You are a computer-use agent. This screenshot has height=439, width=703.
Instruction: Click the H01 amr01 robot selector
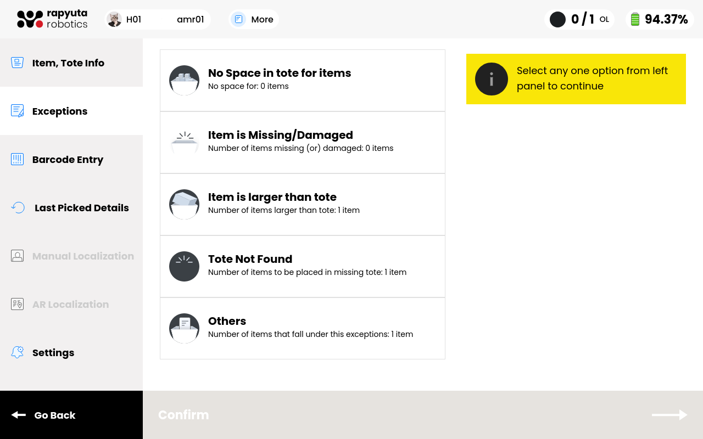158,19
